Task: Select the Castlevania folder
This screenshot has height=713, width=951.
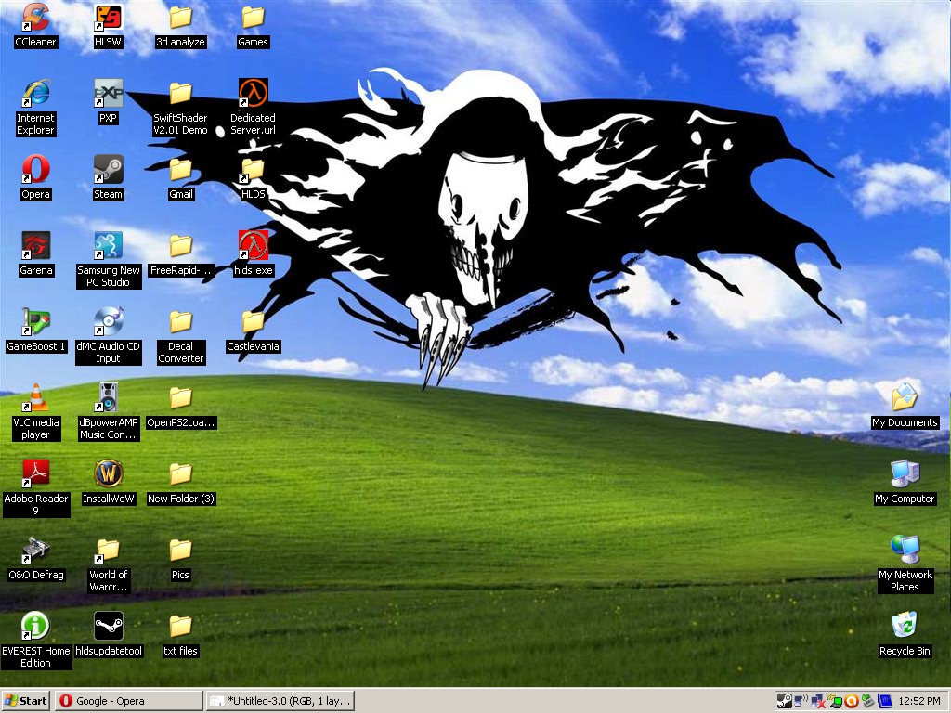Action: coord(253,322)
